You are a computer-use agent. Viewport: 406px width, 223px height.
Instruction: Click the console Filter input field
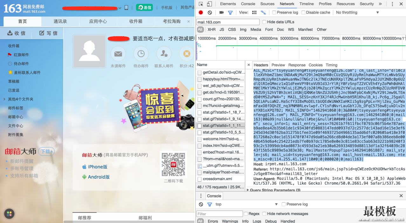[x=220, y=214]
